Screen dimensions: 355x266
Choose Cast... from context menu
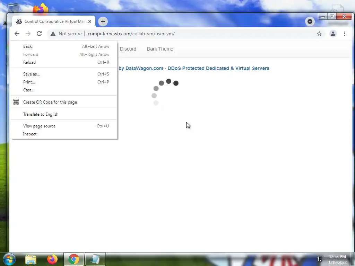[64, 90]
